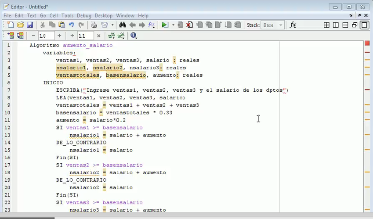Evaluate cell and advance icon
This screenshot has height=219, width=373.
(x=20, y=36)
